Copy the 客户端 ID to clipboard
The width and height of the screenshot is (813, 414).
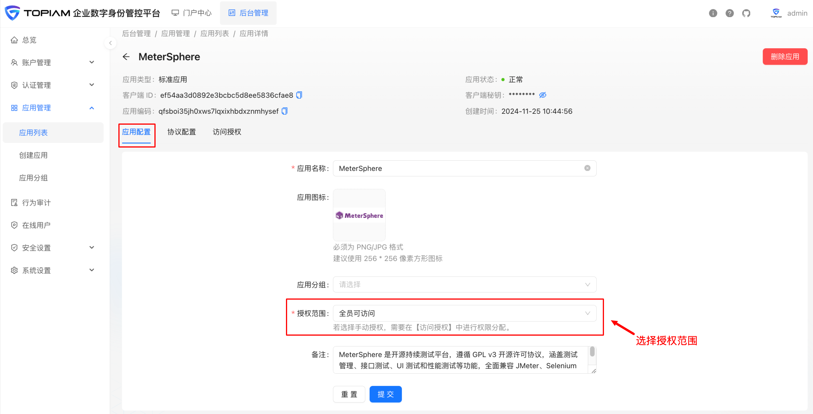(299, 95)
